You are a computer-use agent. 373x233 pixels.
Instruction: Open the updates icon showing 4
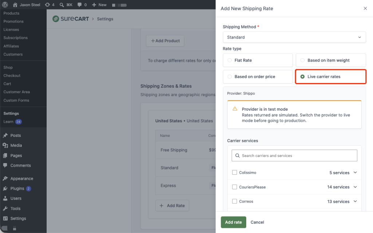point(47,5)
